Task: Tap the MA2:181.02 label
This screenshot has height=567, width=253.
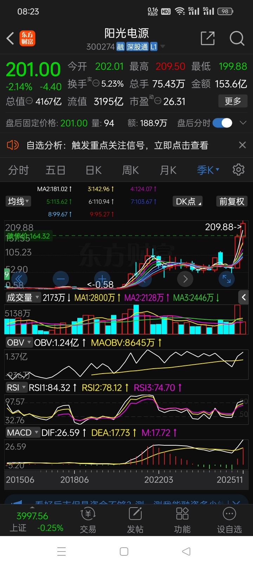Action: (54, 189)
